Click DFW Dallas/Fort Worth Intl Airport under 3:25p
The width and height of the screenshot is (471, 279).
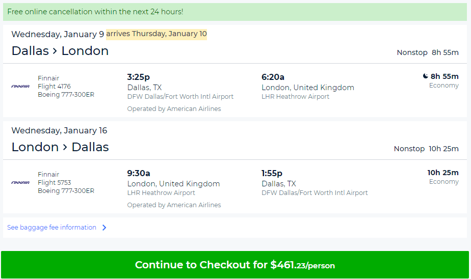180,97
